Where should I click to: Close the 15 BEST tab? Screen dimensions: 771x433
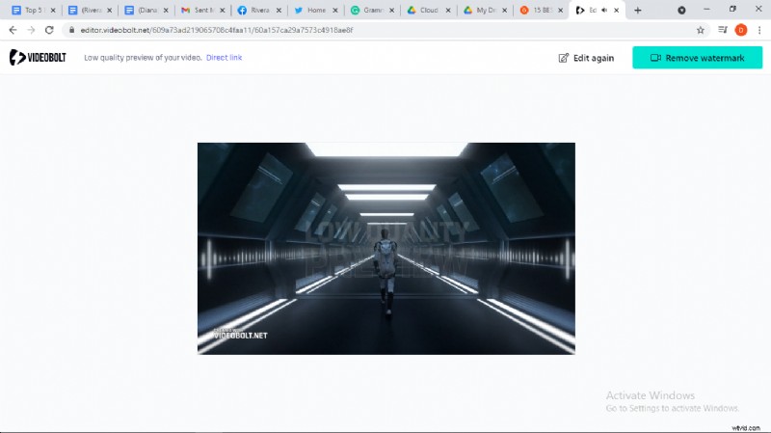point(561,11)
